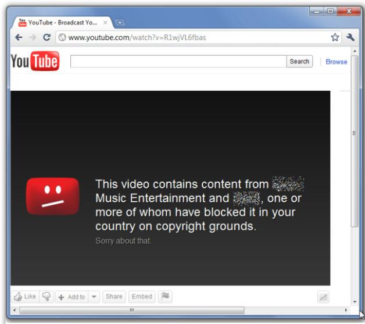Image resolution: width=365 pixels, height=324 pixels.
Task: Click in the YouTube search field
Action: click(x=178, y=62)
